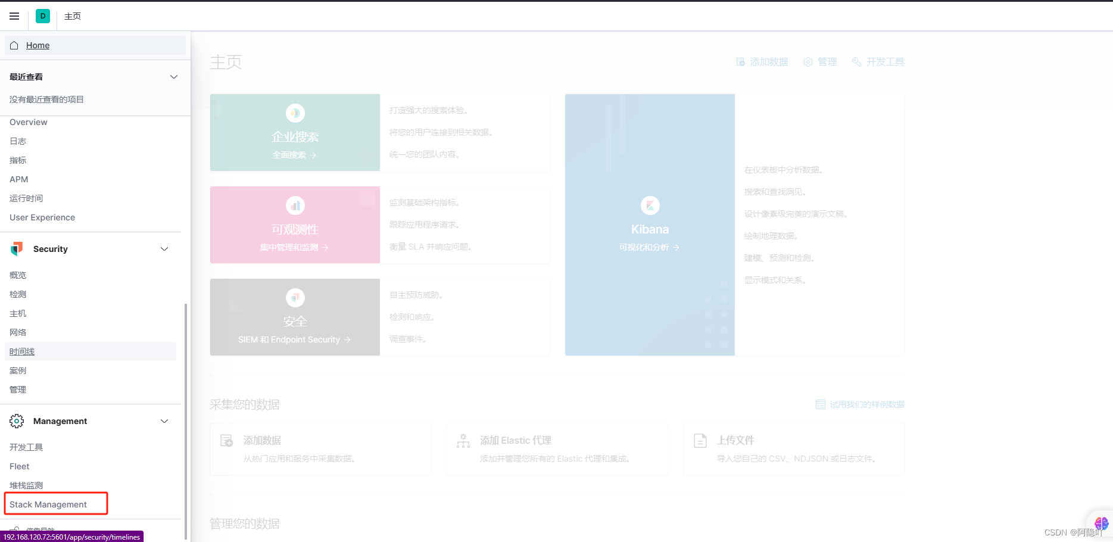
Task: Open 时间线 under Security
Action: (x=22, y=351)
